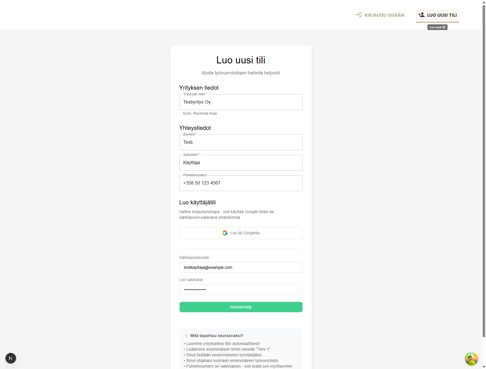Select the Luo uusi tili tab

coord(437,15)
